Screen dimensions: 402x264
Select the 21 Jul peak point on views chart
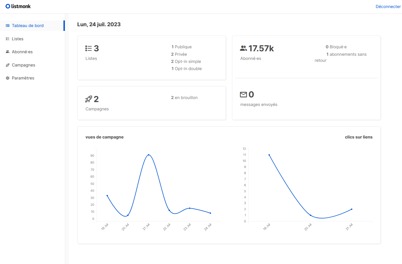tap(148, 155)
